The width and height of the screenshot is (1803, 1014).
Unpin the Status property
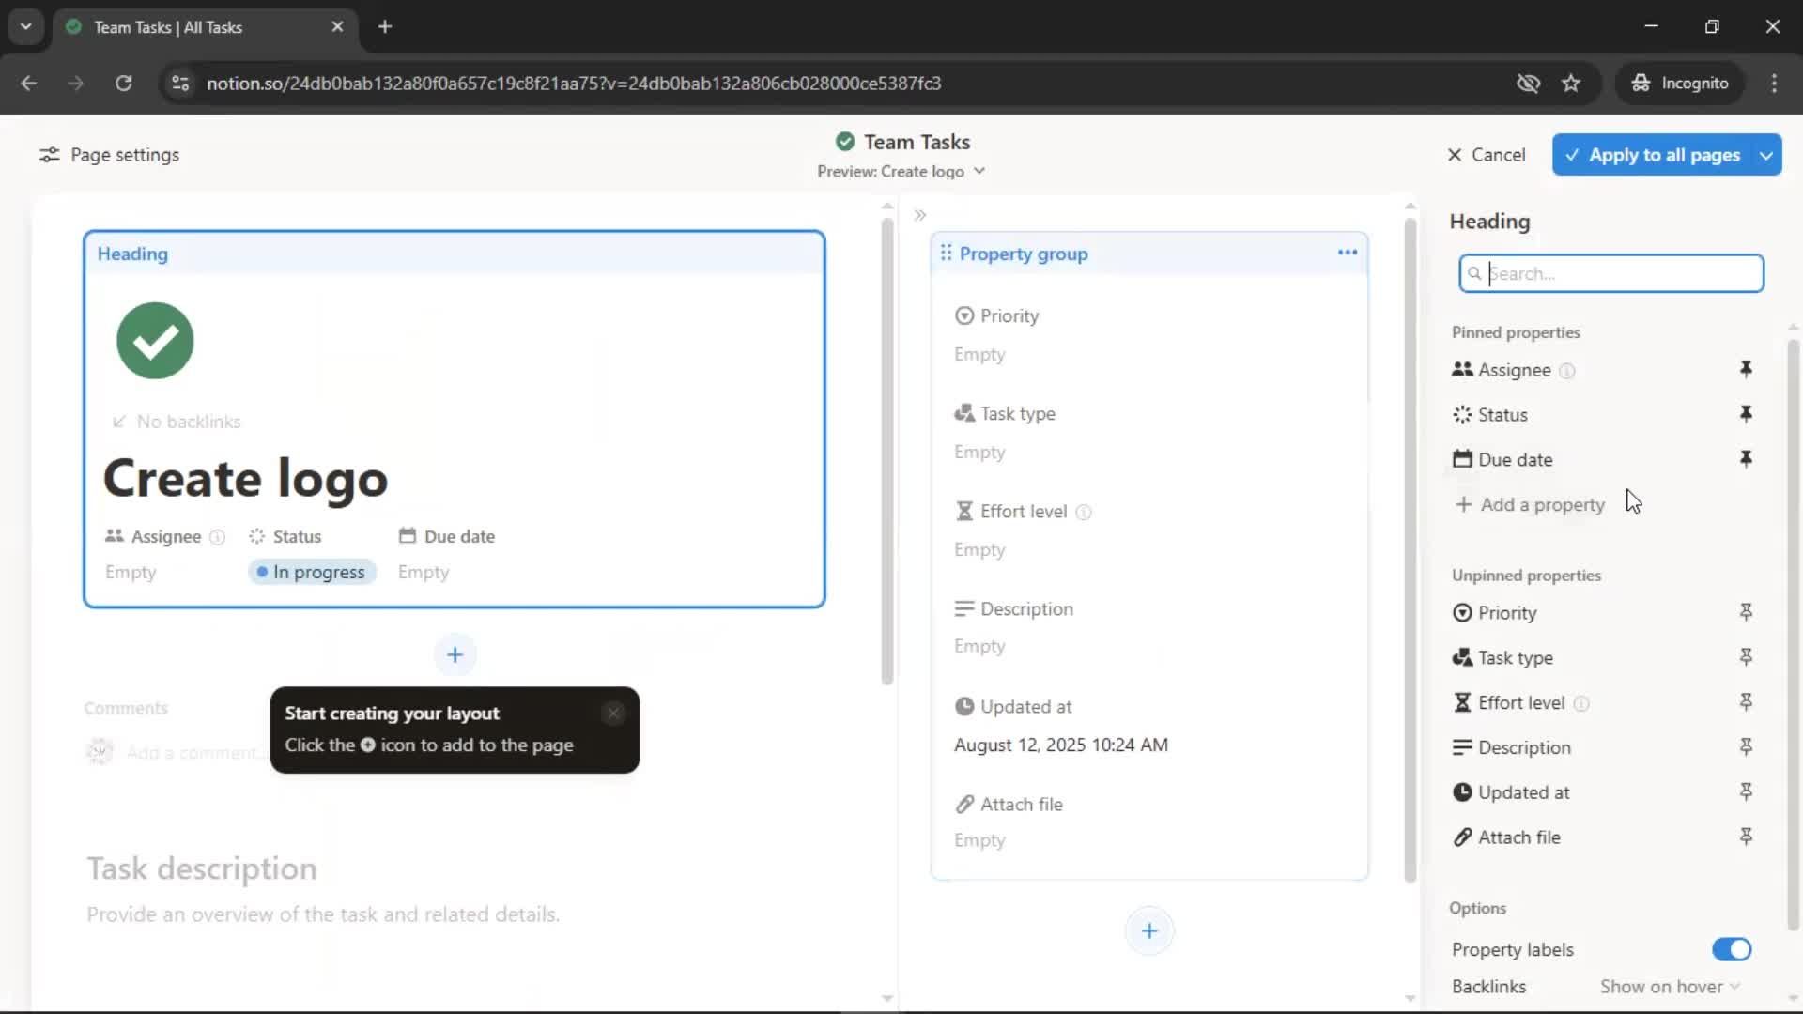pos(1746,414)
